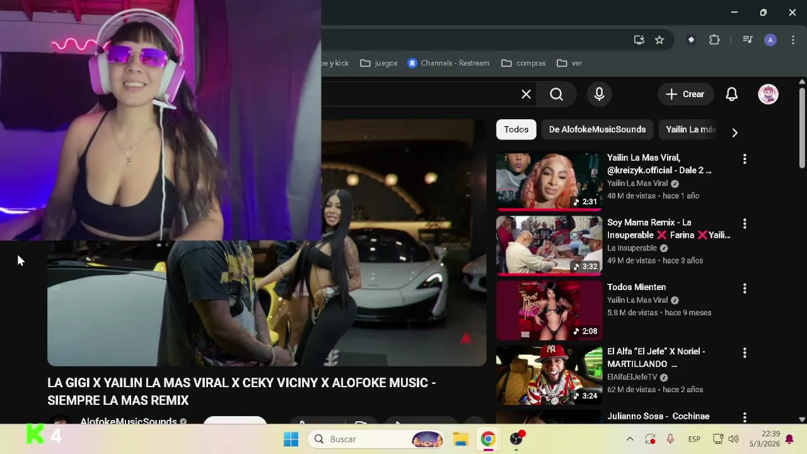Screen dimensions: 807x454
Task: Click the green K widget on taskbar
Action: (x=35, y=434)
